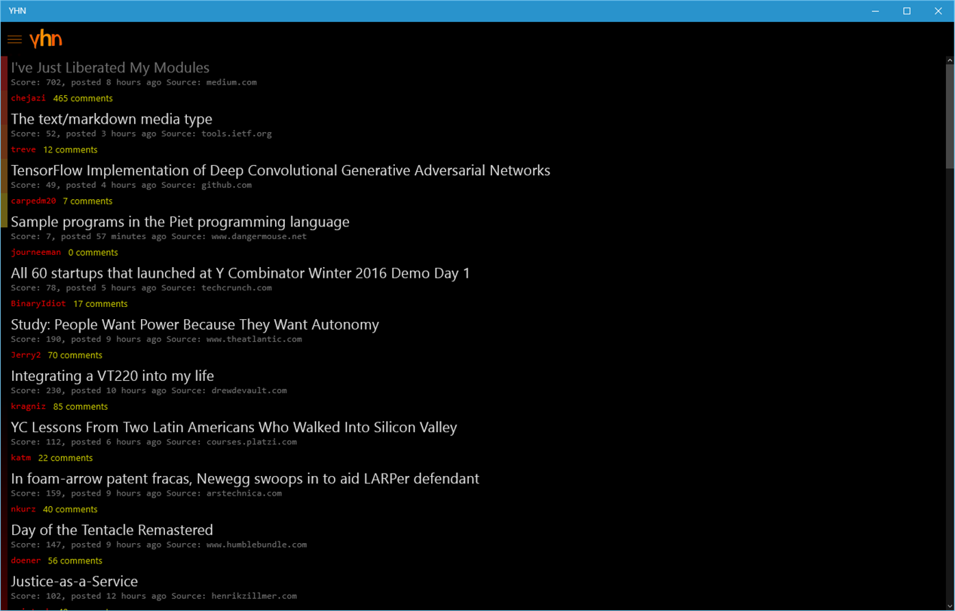Open "Day of the Tentacle Remastered" story
The height and width of the screenshot is (611, 955).
(x=112, y=529)
